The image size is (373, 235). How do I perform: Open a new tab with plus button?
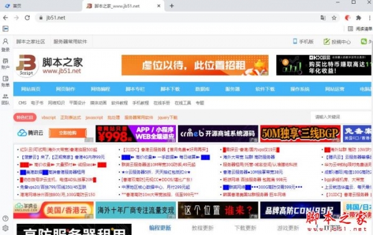[172, 6]
